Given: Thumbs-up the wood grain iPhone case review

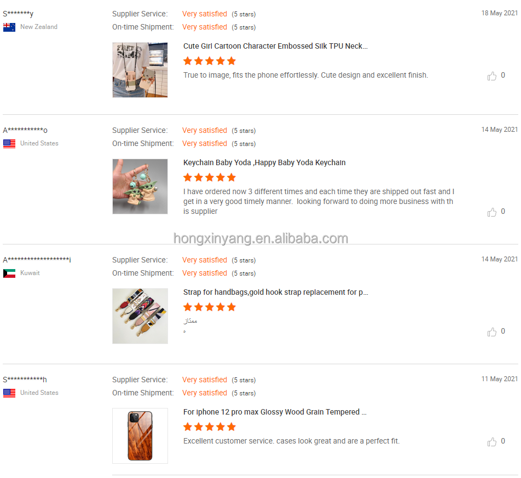Looking at the screenshot, I should [491, 442].
